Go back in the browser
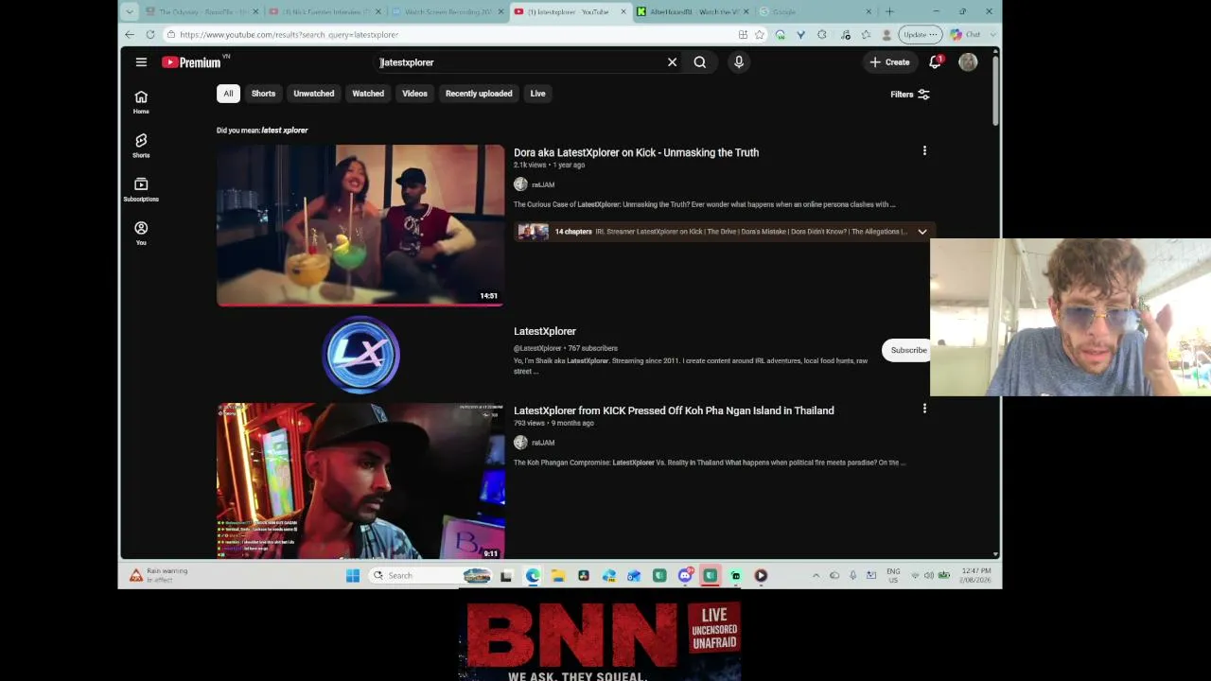 coord(130,34)
